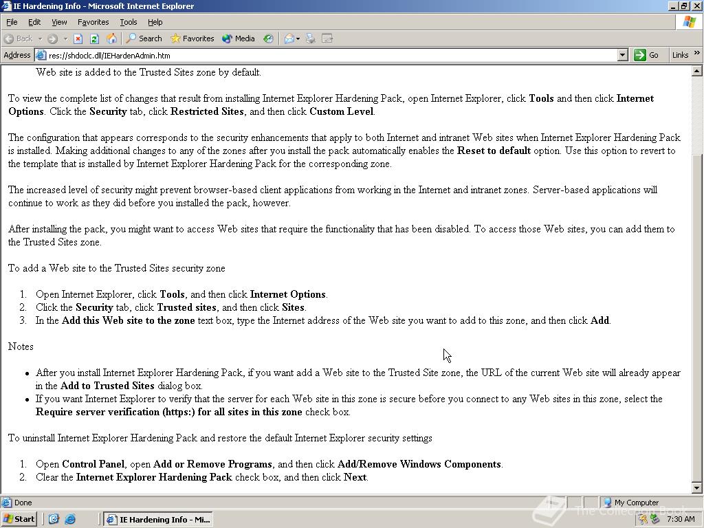Click the Forward navigation button
This screenshot has height=528, width=704.
52,38
